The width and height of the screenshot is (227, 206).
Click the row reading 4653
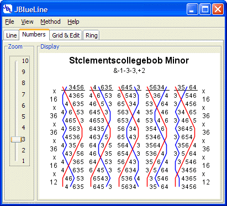[x=97, y=120]
